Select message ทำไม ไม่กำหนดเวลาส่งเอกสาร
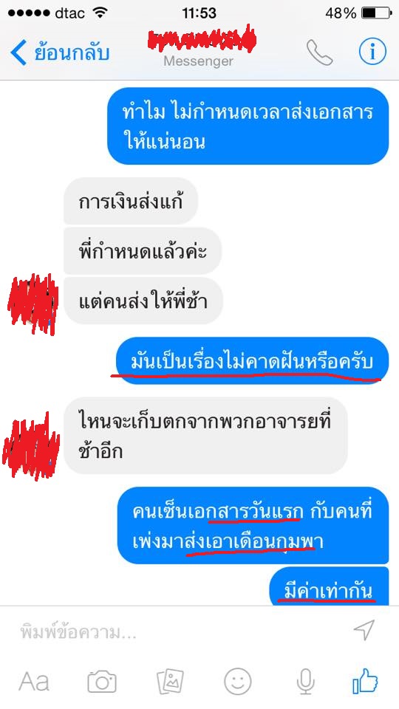Viewport: 399px width, 709px height. (x=248, y=126)
